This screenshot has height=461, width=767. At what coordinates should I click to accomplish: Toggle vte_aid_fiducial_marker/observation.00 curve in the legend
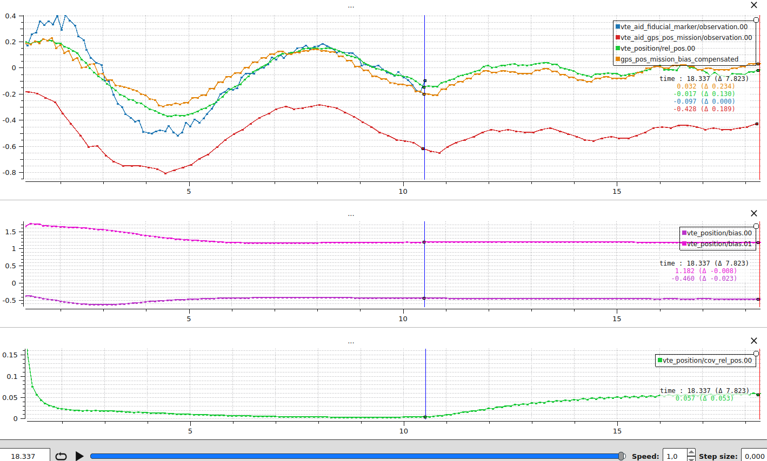tap(682, 27)
